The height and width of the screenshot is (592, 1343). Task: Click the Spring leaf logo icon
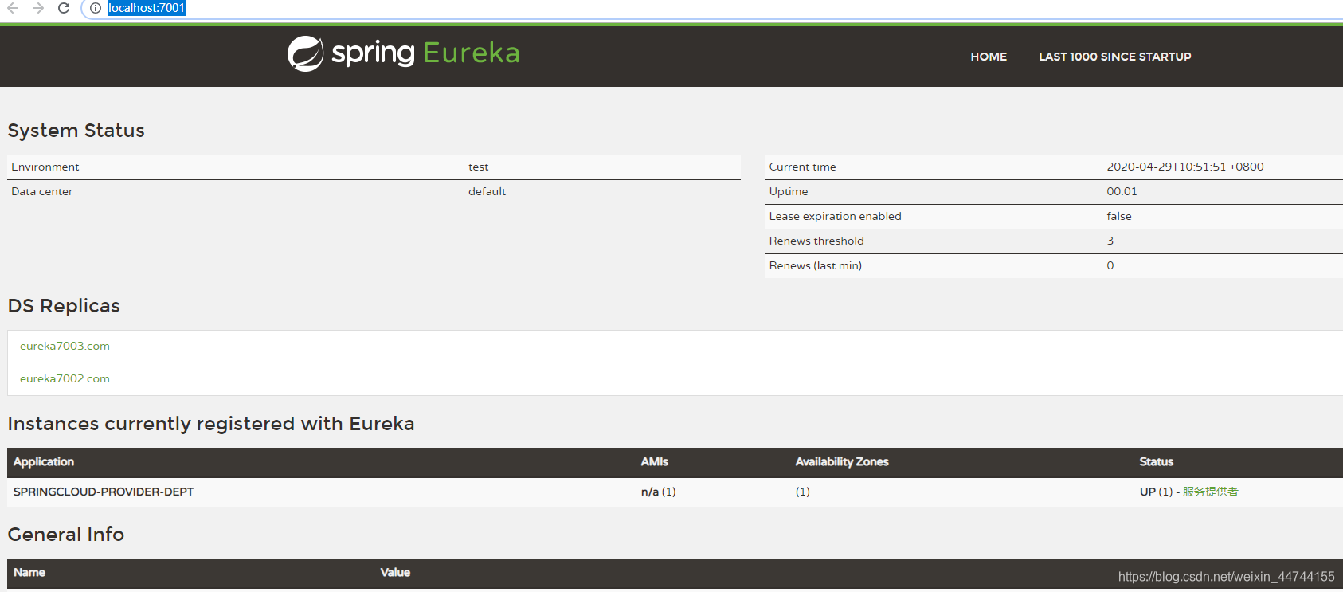pyautogui.click(x=306, y=53)
